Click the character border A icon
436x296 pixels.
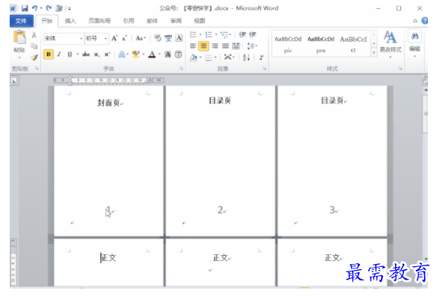point(179,39)
